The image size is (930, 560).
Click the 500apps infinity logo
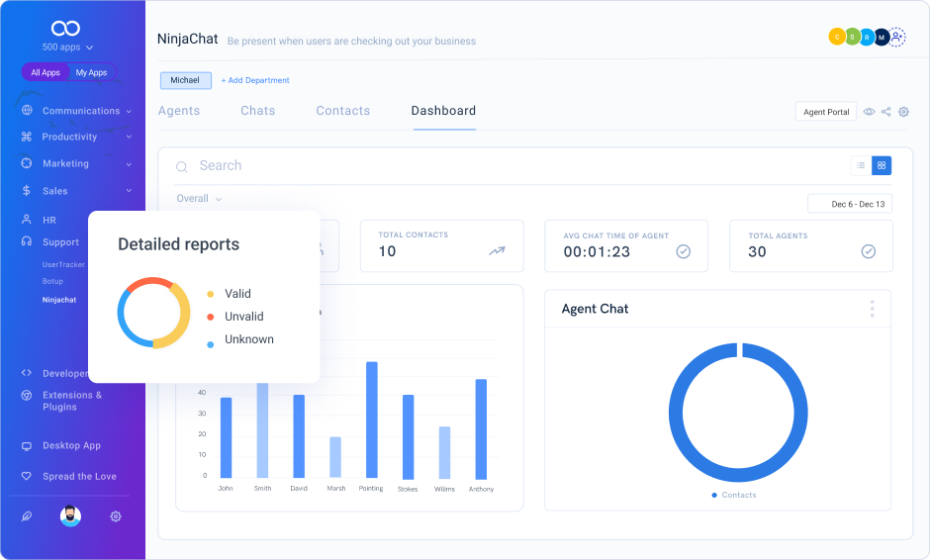(x=66, y=29)
